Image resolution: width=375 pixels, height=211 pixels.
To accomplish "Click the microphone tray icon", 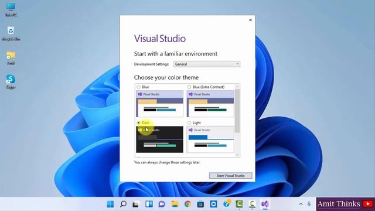I will (309, 204).
